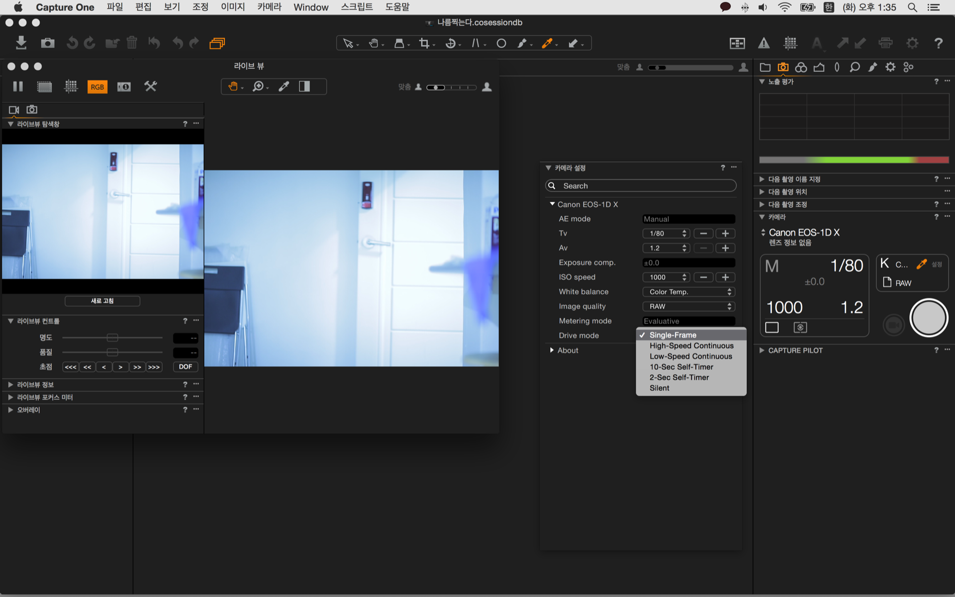Viewport: 955px width, 597px height.
Task: Toggle the grid overlay in live view
Action: tap(71, 87)
